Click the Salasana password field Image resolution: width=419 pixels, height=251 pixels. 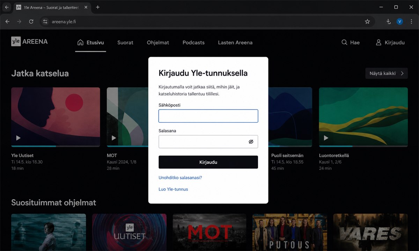(x=208, y=142)
